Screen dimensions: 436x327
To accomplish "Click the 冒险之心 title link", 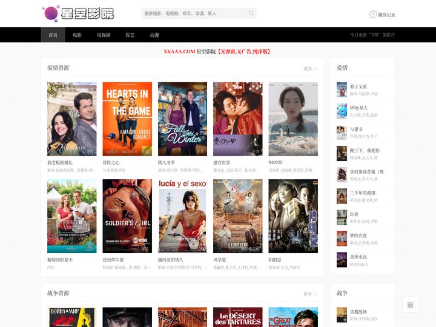I will [111, 162].
